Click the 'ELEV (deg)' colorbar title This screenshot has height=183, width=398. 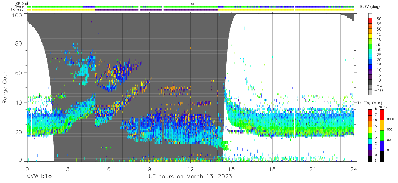[x=369, y=7]
